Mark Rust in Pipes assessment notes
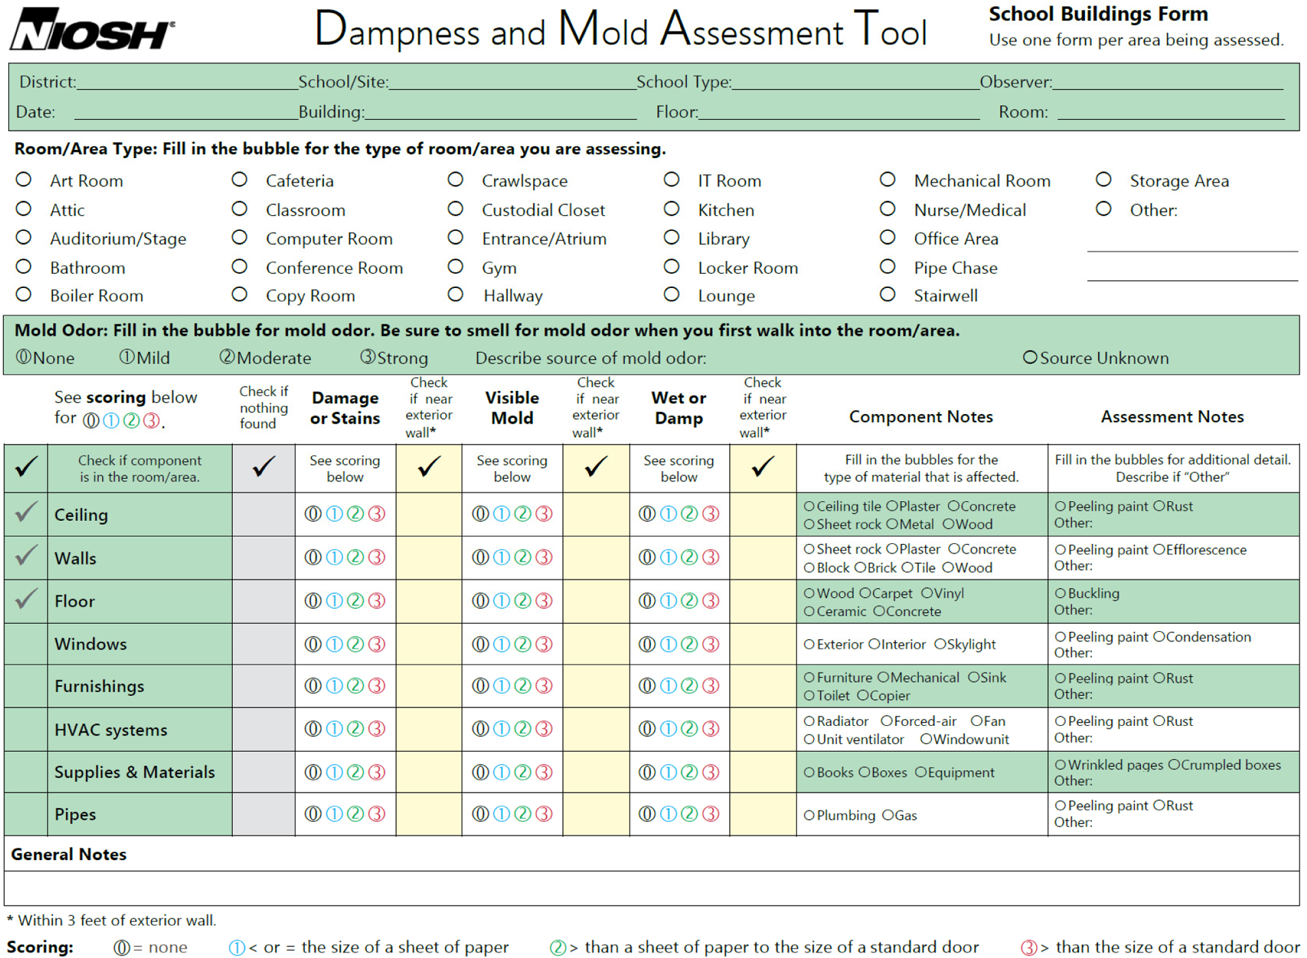 coord(1159,805)
